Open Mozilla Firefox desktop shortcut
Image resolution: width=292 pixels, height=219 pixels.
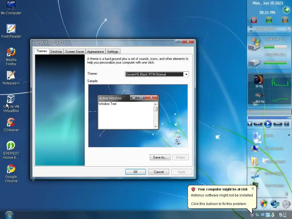pos(11,57)
